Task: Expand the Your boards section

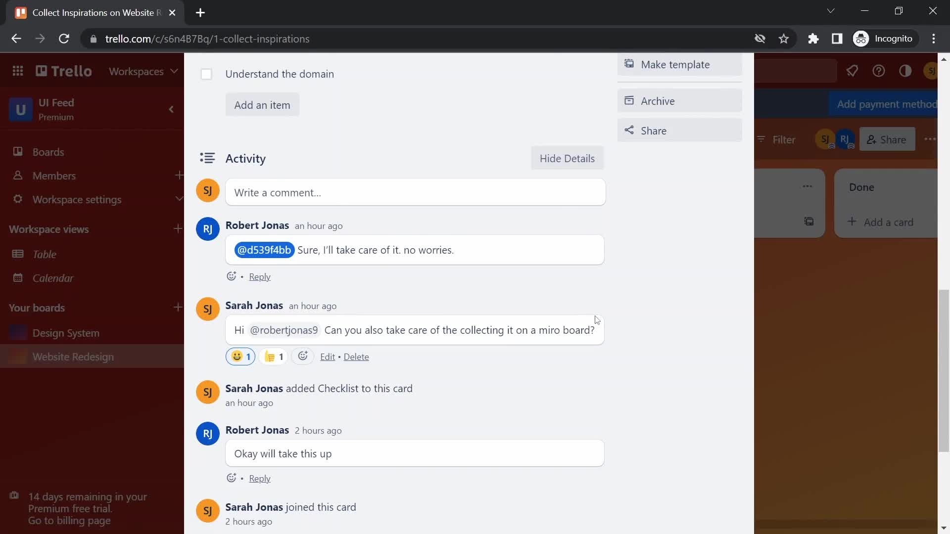Action: click(x=37, y=307)
